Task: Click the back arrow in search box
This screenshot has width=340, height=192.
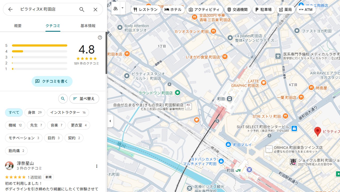Action: [x=10, y=10]
